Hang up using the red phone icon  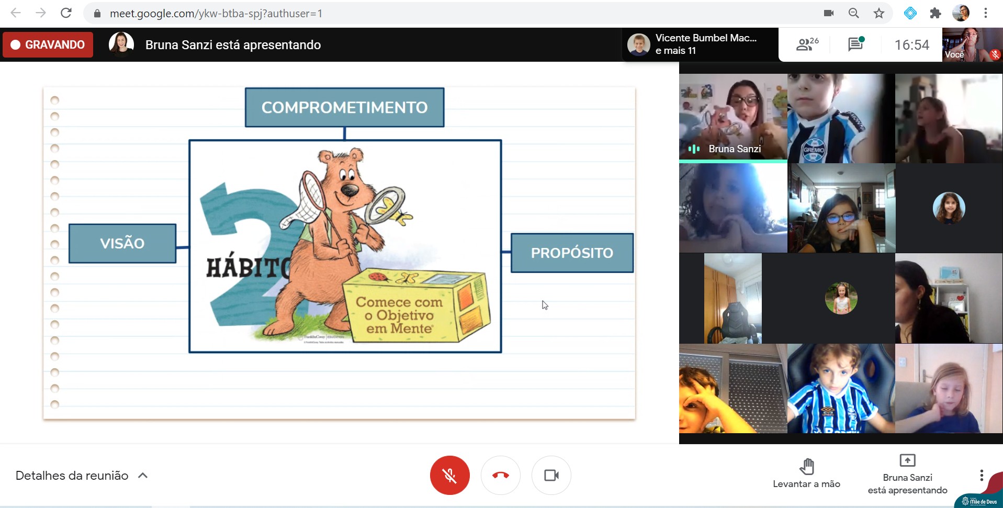point(500,475)
